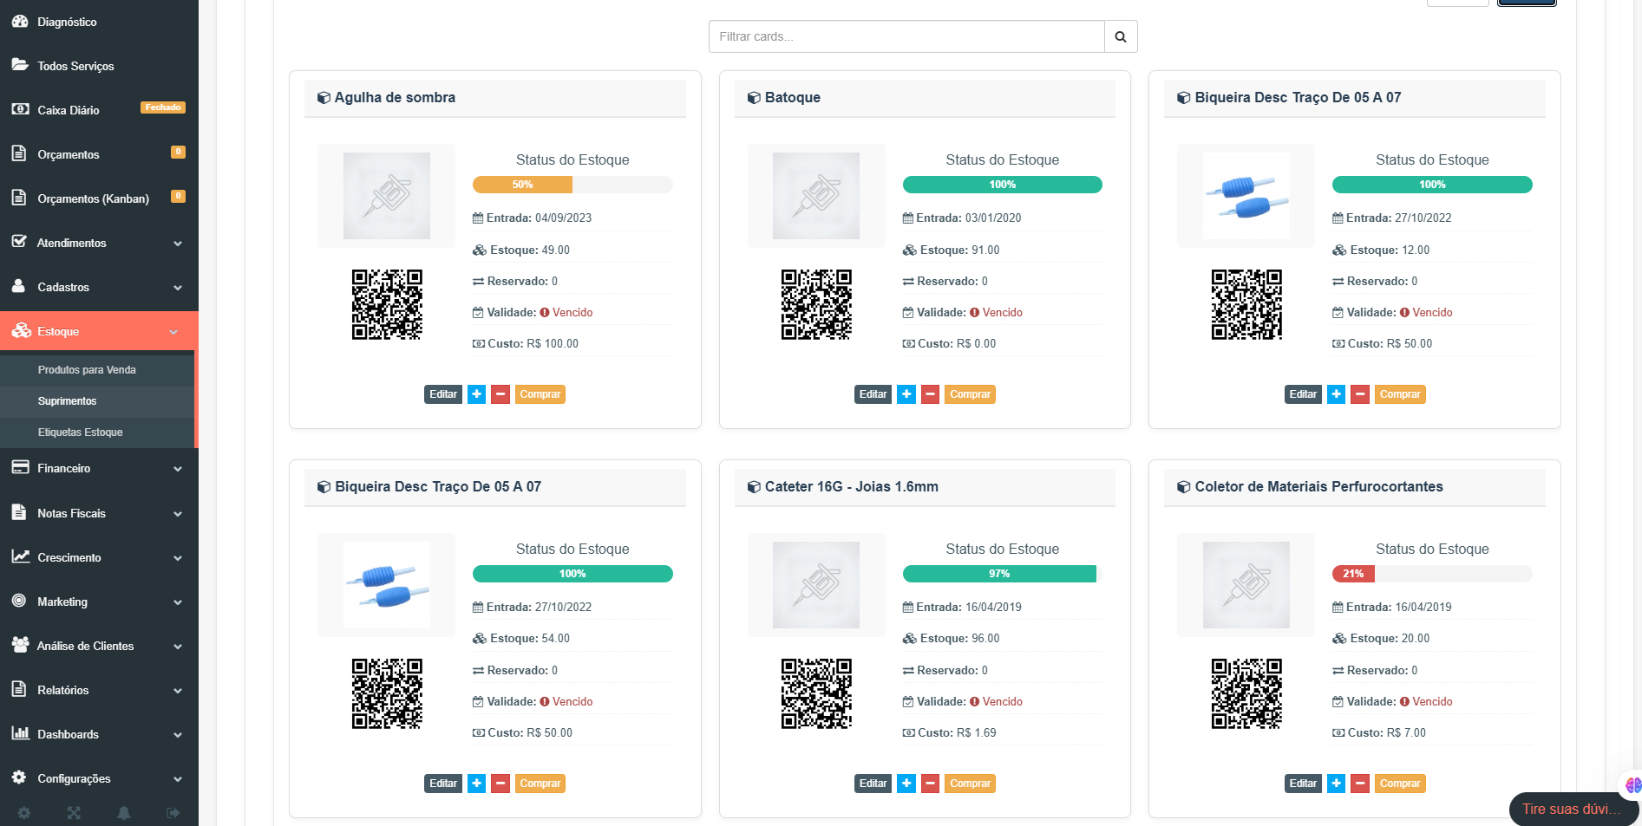Click plus icon on Batoque card
Viewport: 1642px width, 826px height.
906,394
